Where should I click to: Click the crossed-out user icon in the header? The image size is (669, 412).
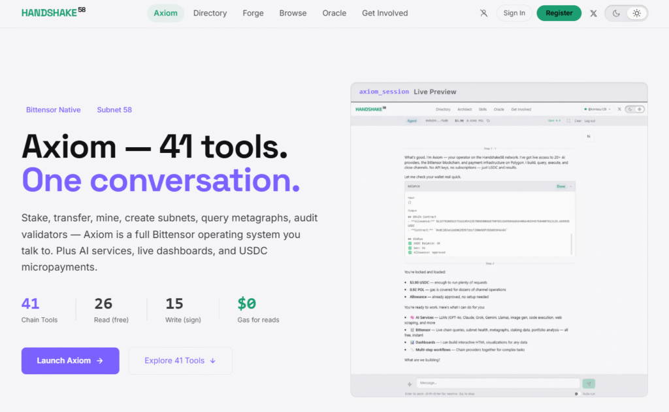[483, 13]
